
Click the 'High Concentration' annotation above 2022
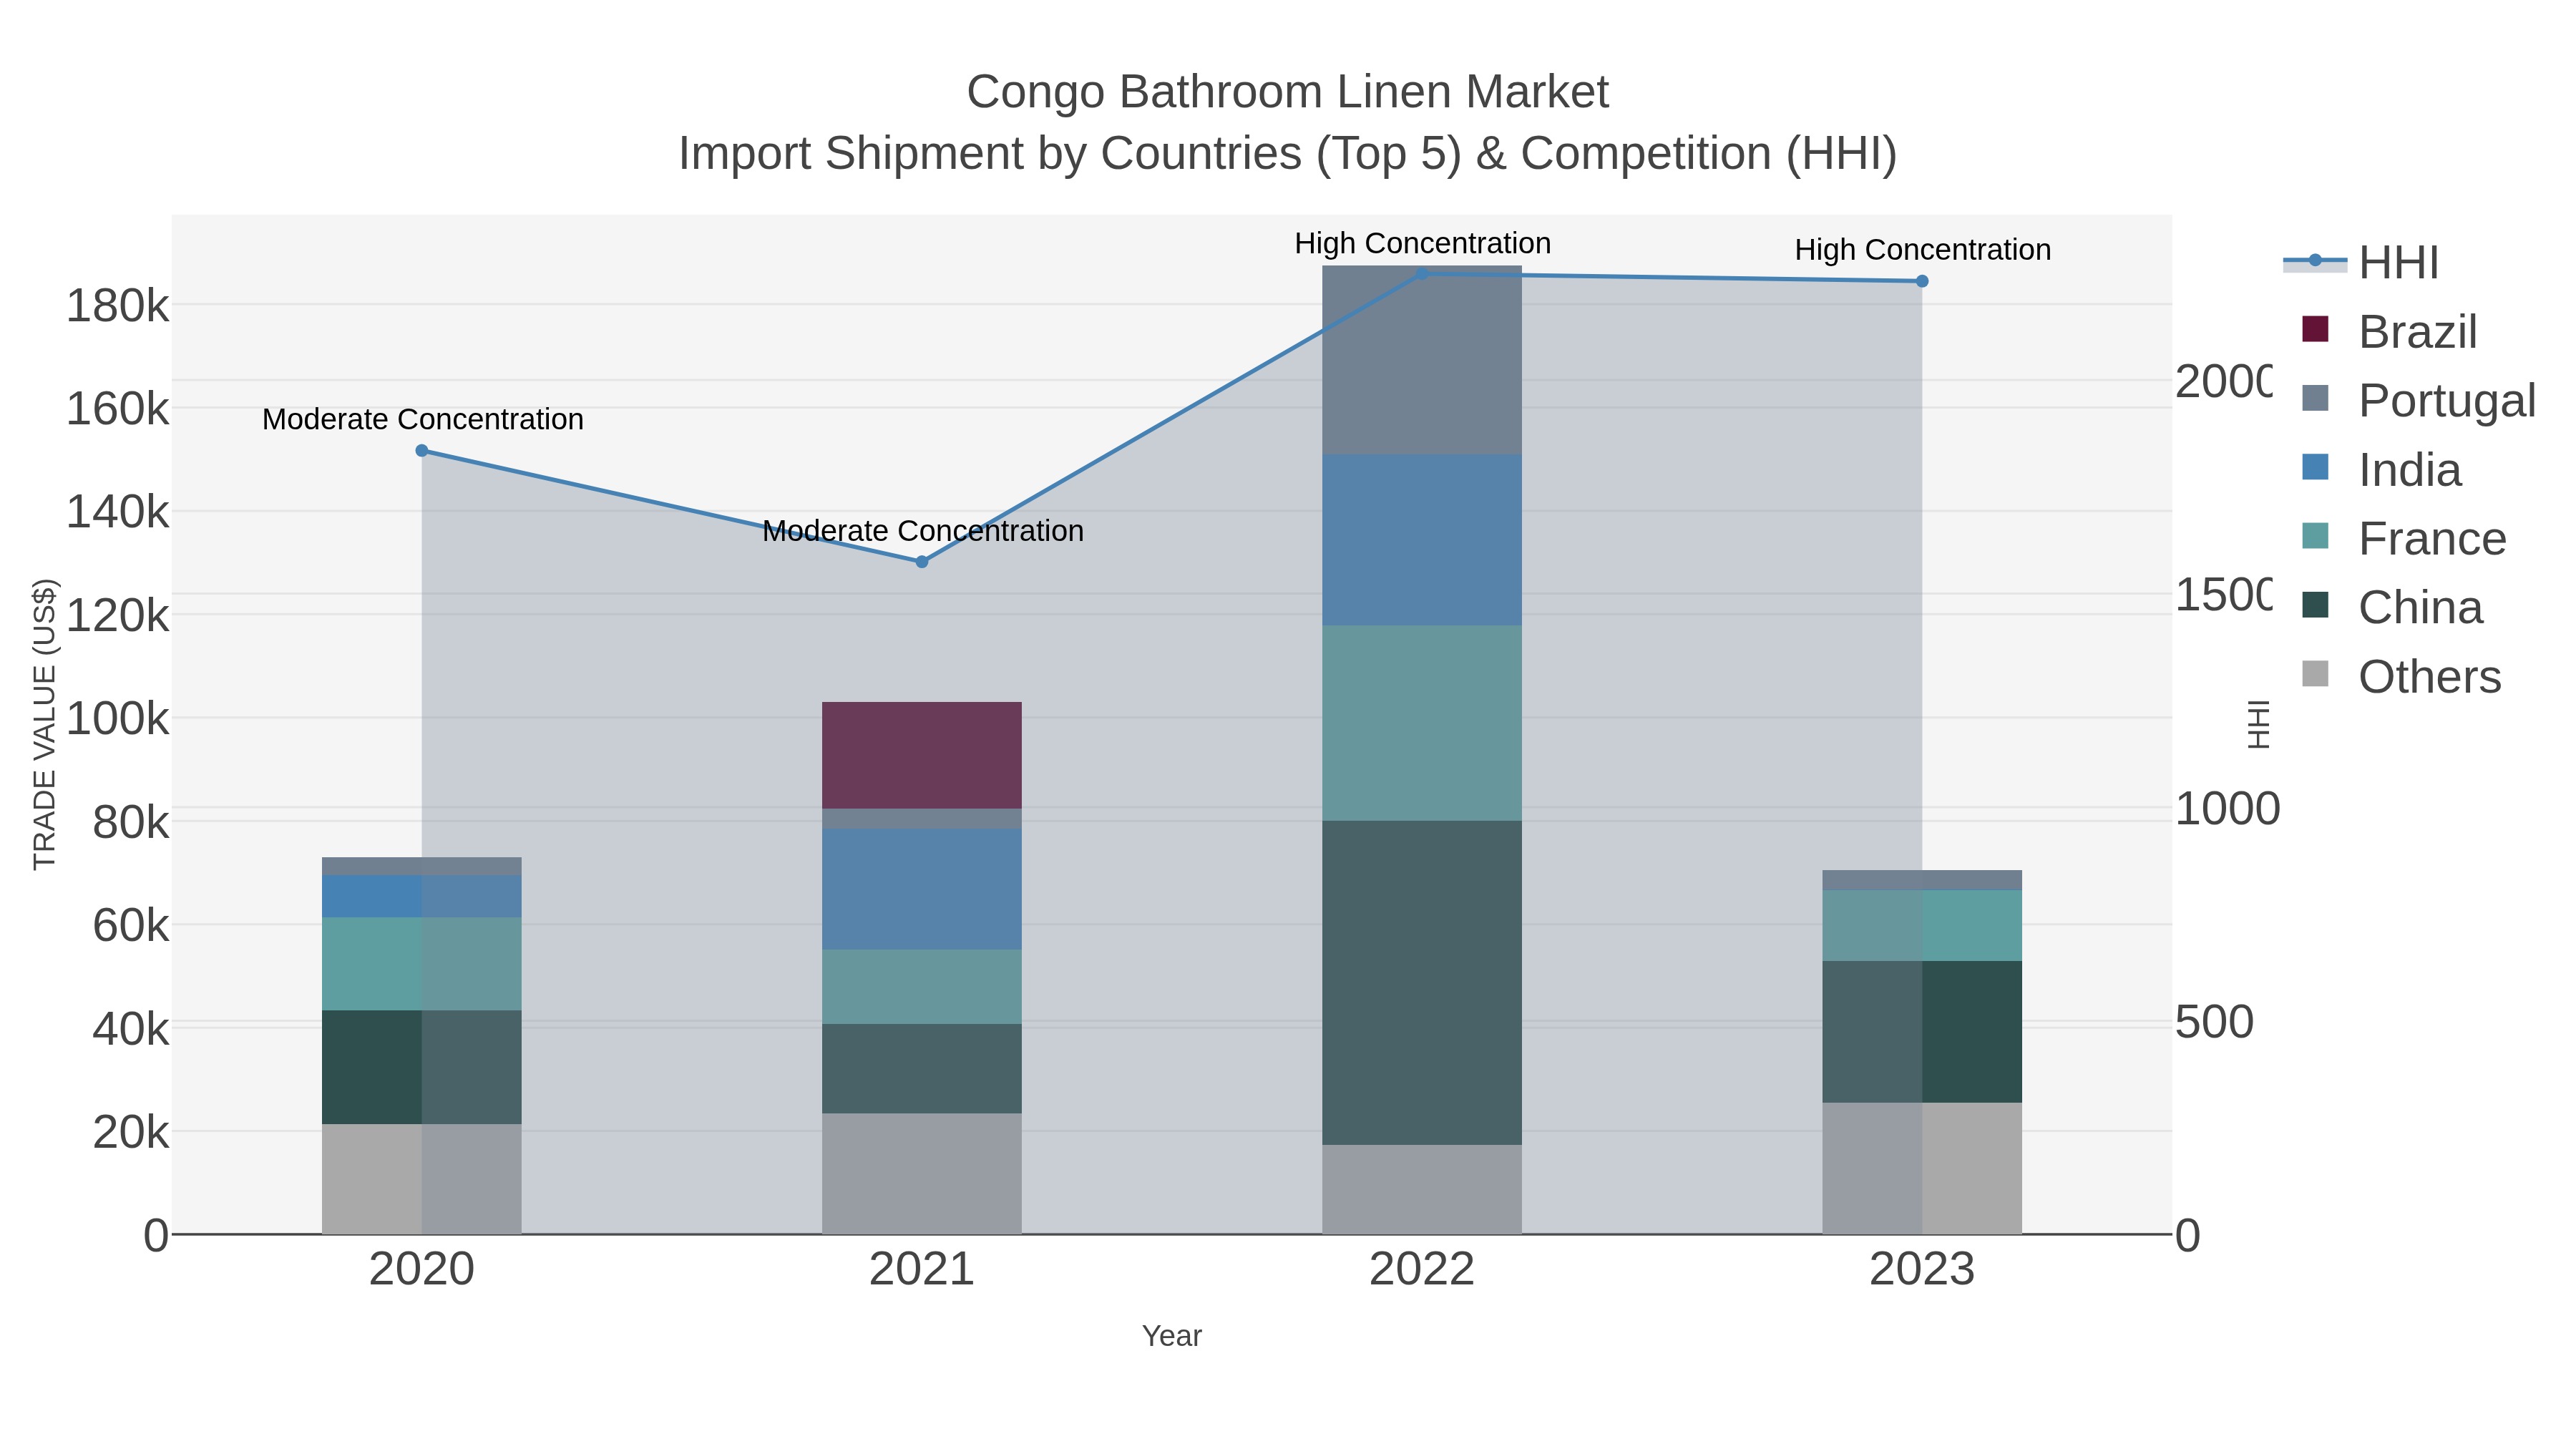[1423, 243]
